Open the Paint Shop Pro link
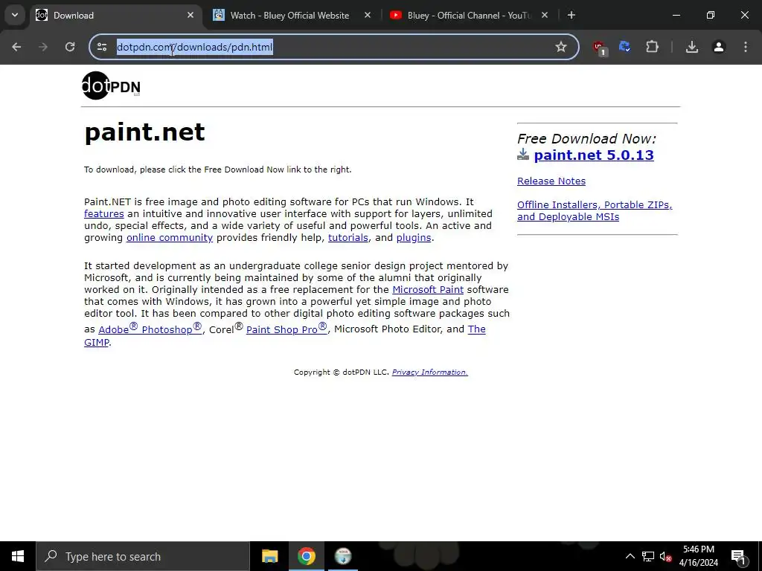The width and height of the screenshot is (762, 571). [x=286, y=329]
